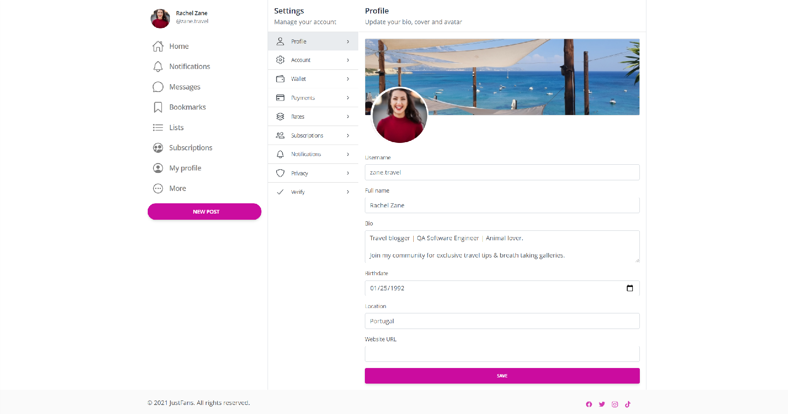Click the Bookmarks ribbon icon
The height and width of the screenshot is (414, 788).
(x=158, y=107)
